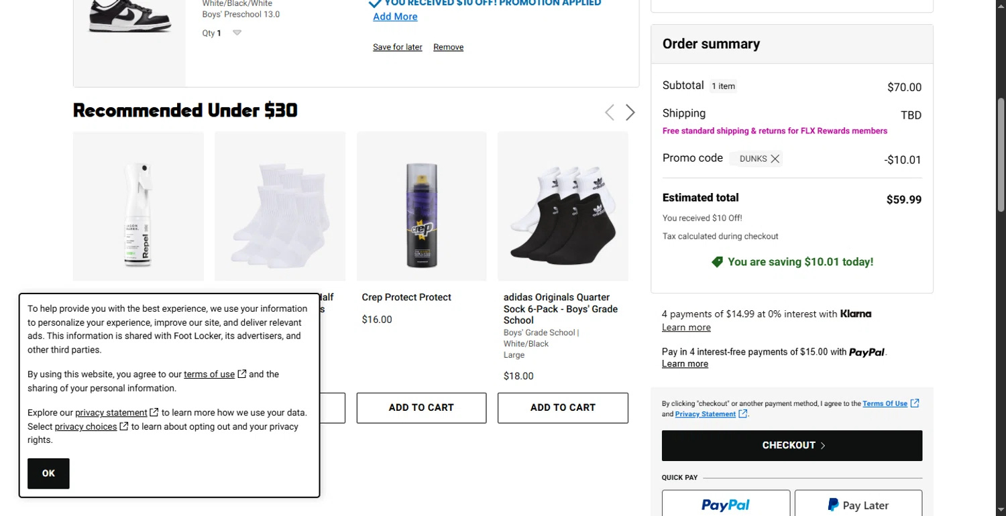
Task: Select the Pay Later payment option
Action: (858, 503)
